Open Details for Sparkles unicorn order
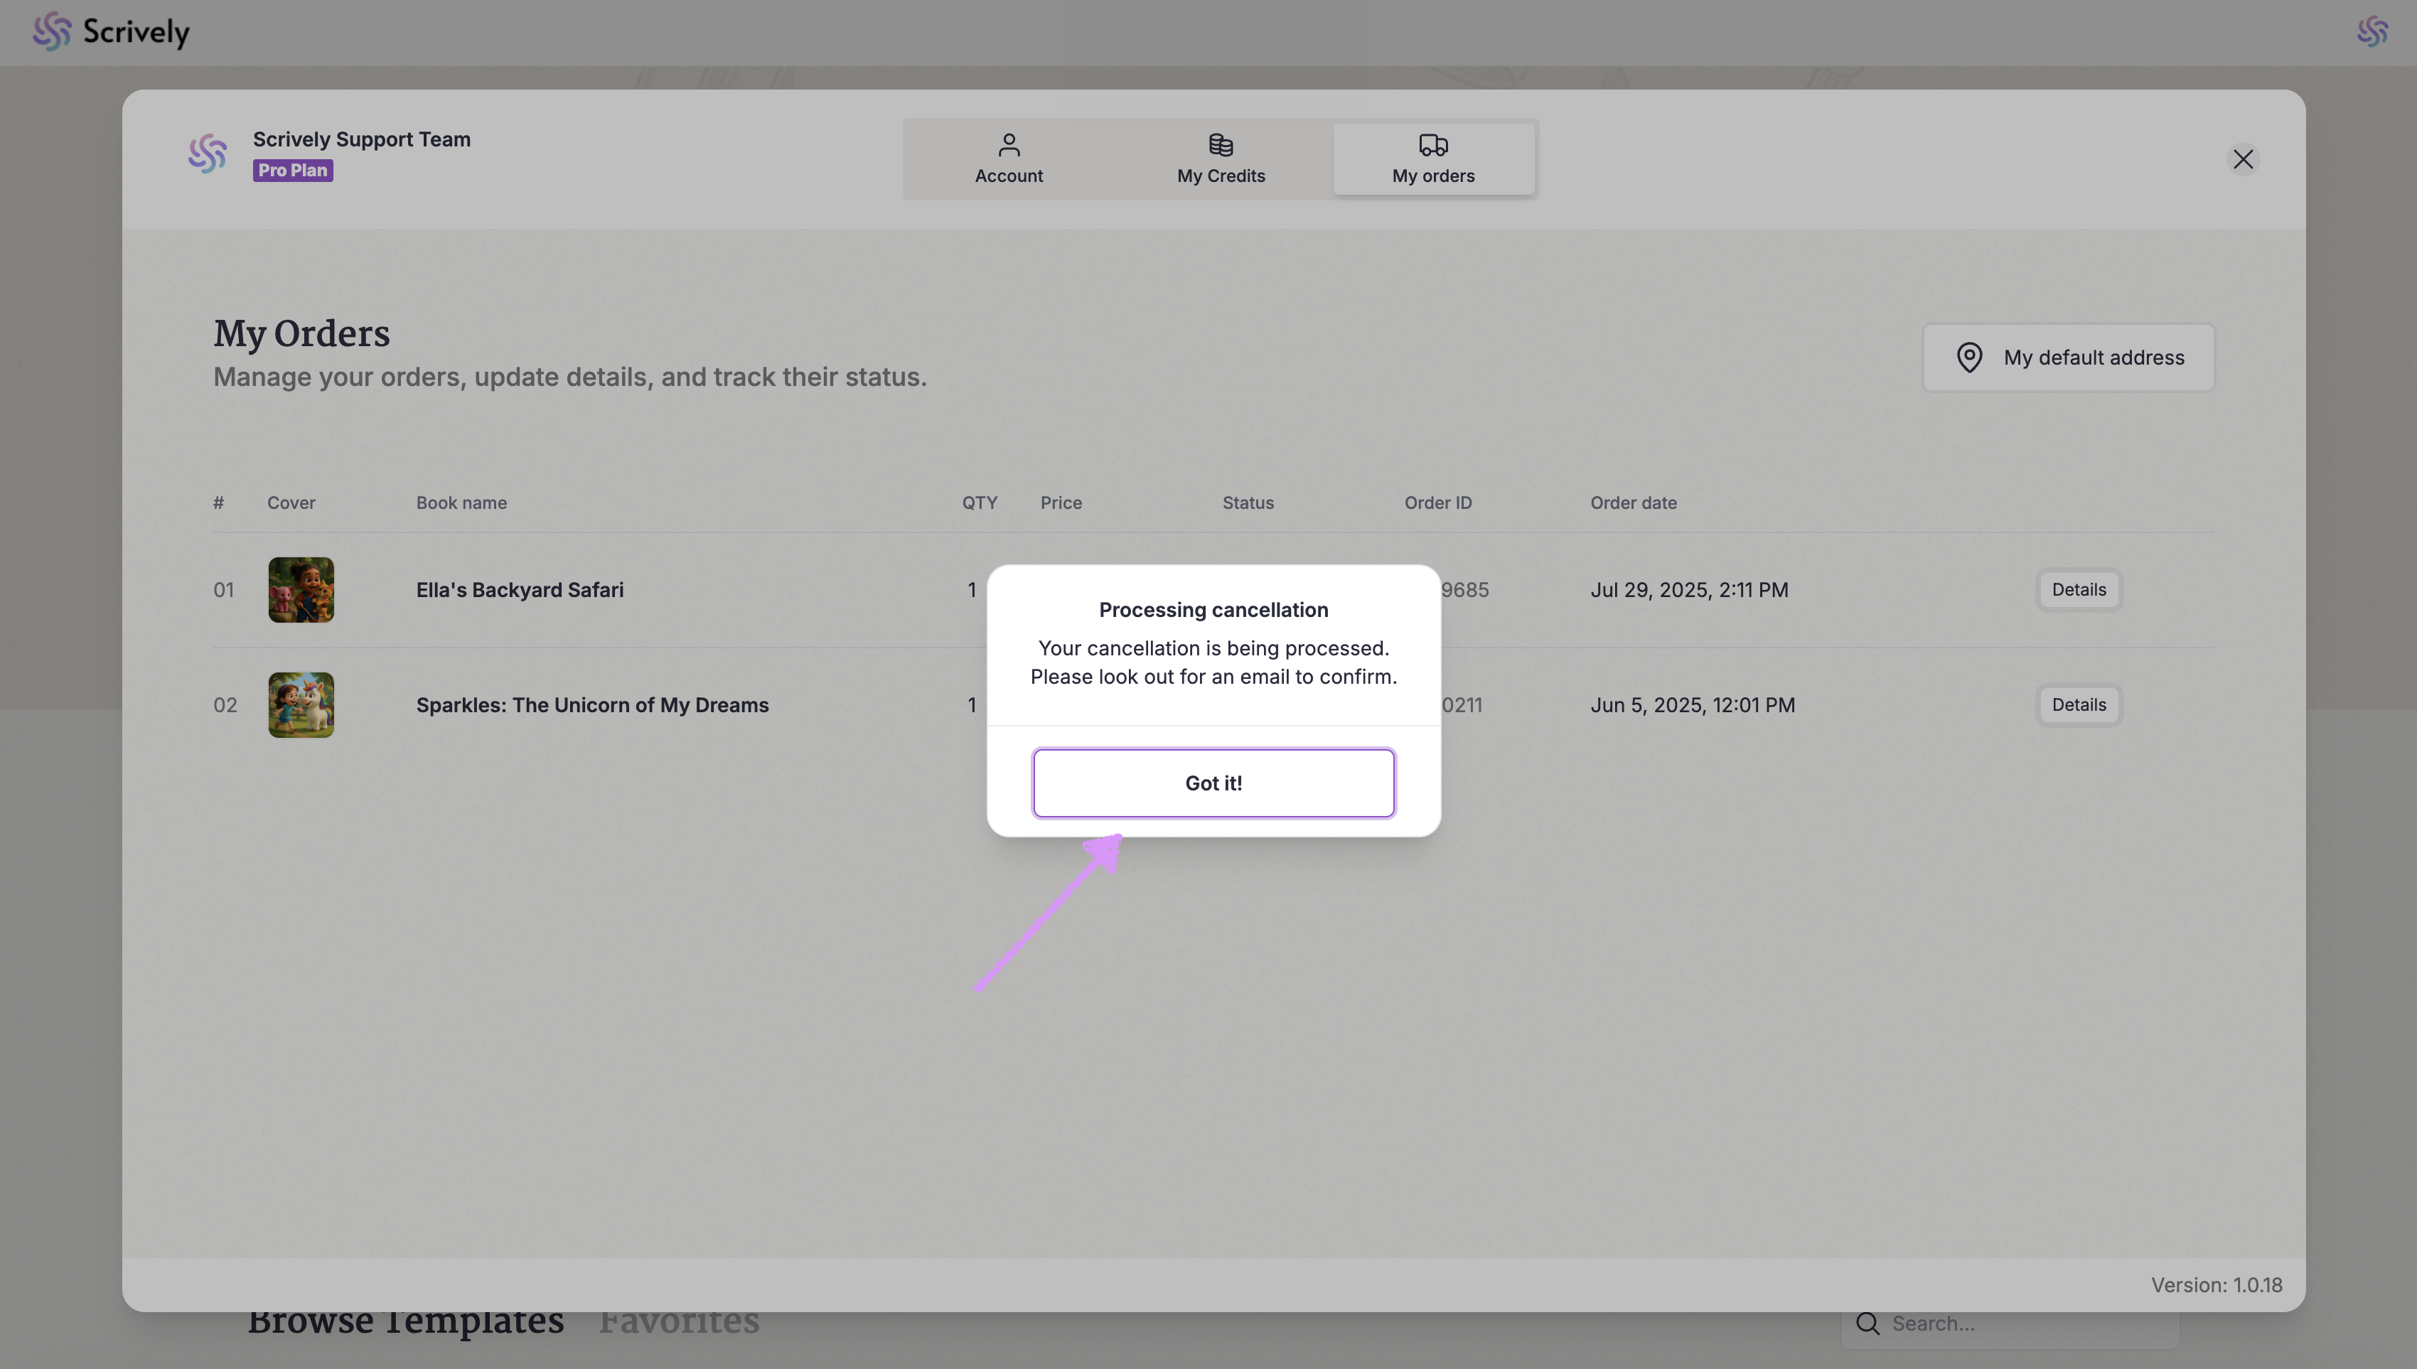2417x1369 pixels. (2078, 704)
